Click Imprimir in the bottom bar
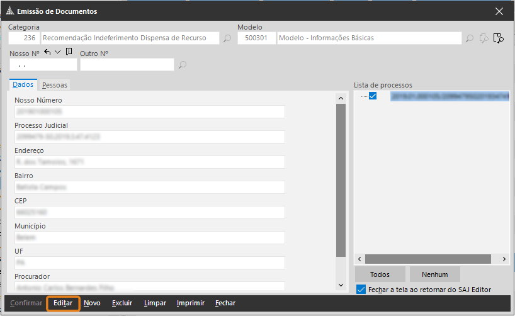Image resolution: width=515 pixels, height=316 pixels. 190,303
